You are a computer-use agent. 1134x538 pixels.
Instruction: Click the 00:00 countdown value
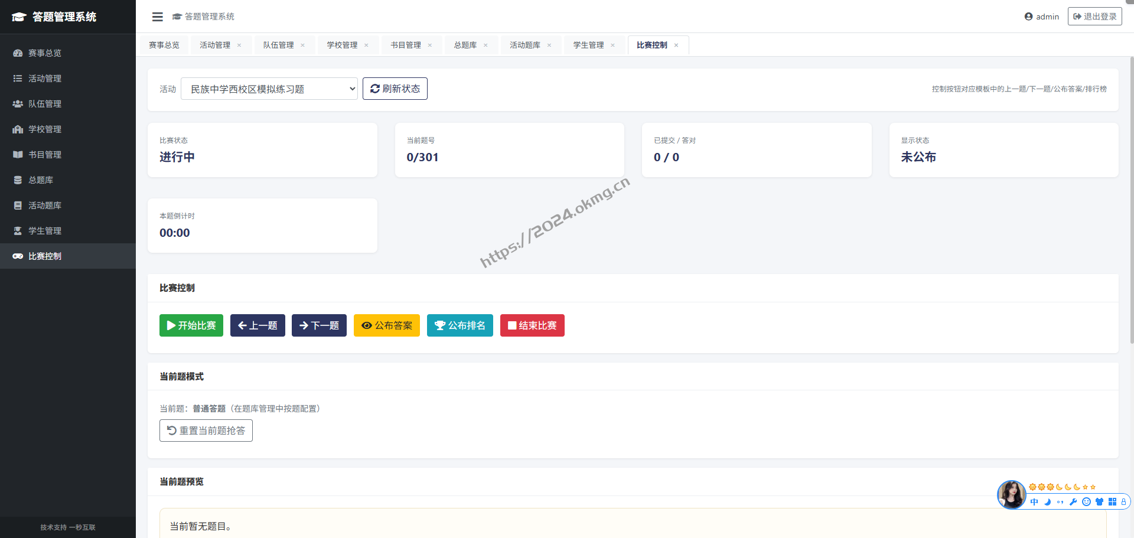tap(175, 233)
